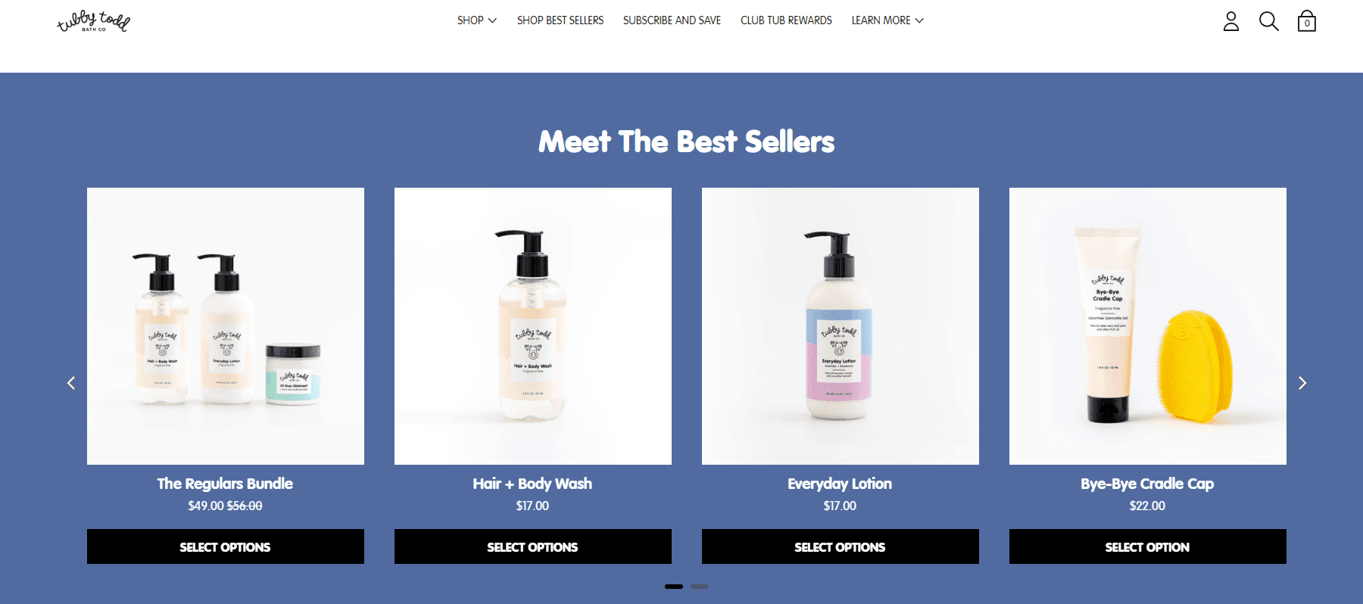The image size is (1363, 604).
Task: Go to CLUB TUB REWARDS page
Action: tap(786, 20)
